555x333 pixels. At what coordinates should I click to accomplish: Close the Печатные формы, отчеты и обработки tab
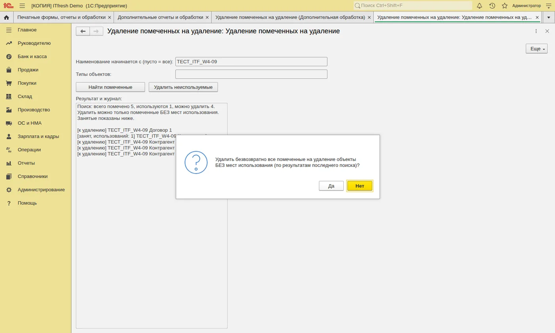point(109,17)
